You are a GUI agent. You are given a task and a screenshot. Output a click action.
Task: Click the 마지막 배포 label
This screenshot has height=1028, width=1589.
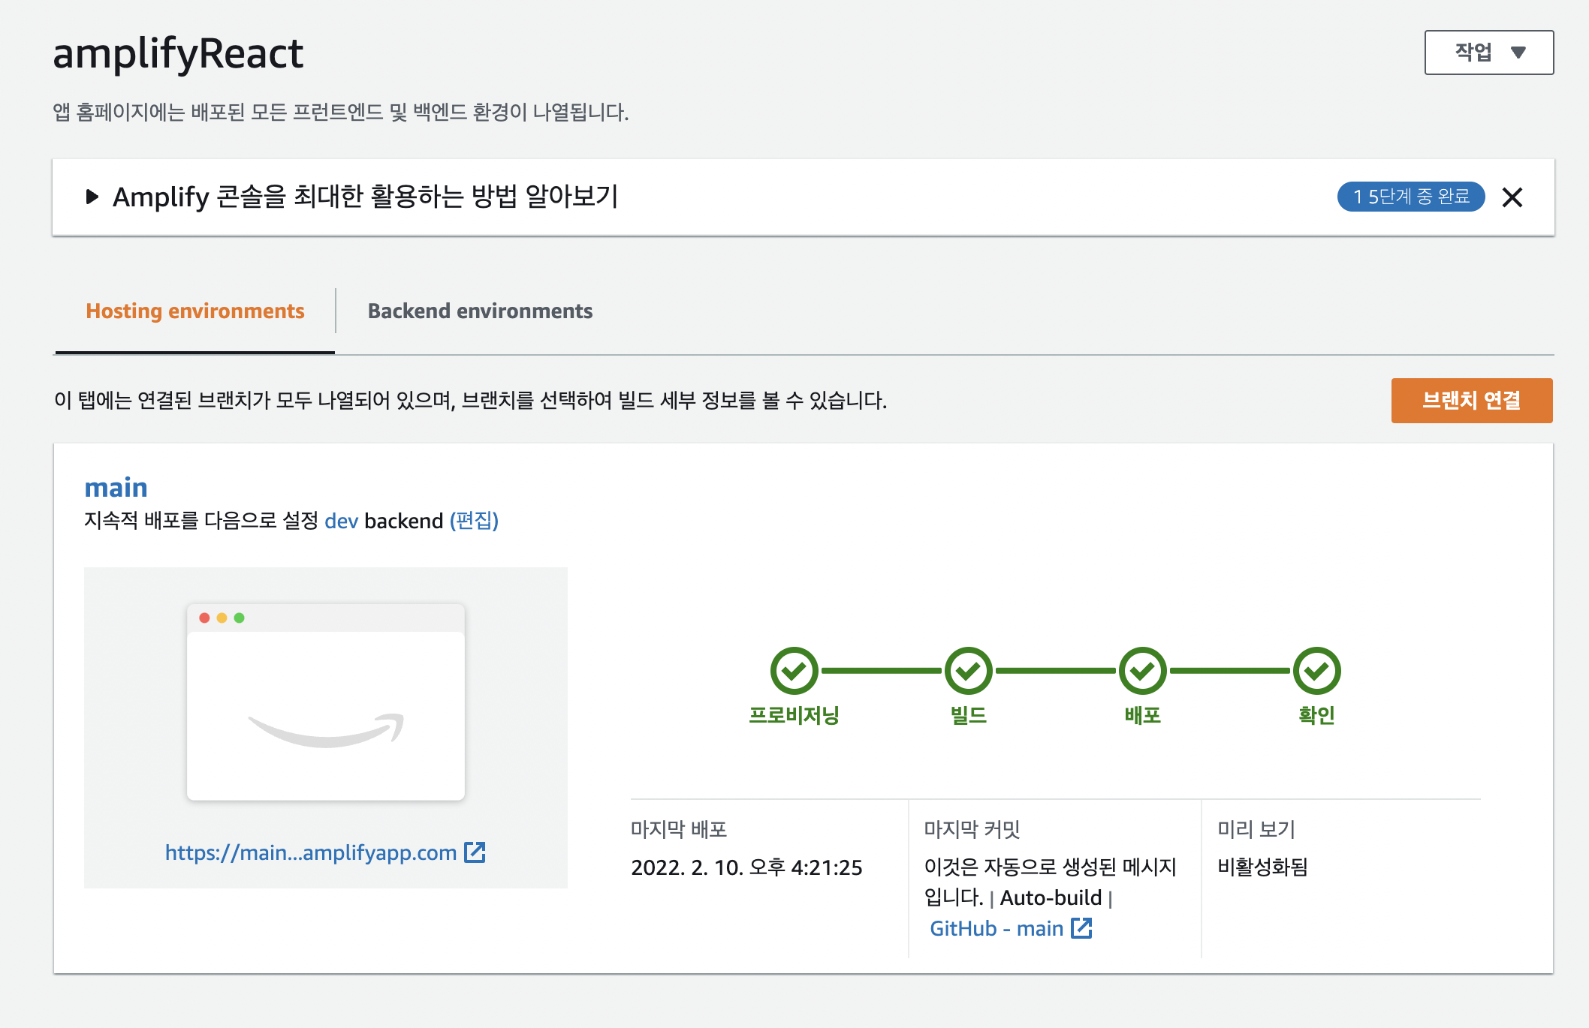[x=679, y=829]
